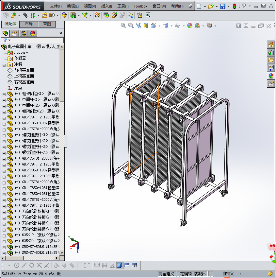The height and width of the screenshot is (278, 276).
Task: Select 前视基准面 in the feature tree
Action: (x=24, y=70)
